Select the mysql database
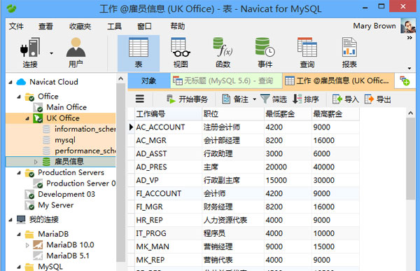The width and height of the screenshot is (420, 271). tap(65, 140)
